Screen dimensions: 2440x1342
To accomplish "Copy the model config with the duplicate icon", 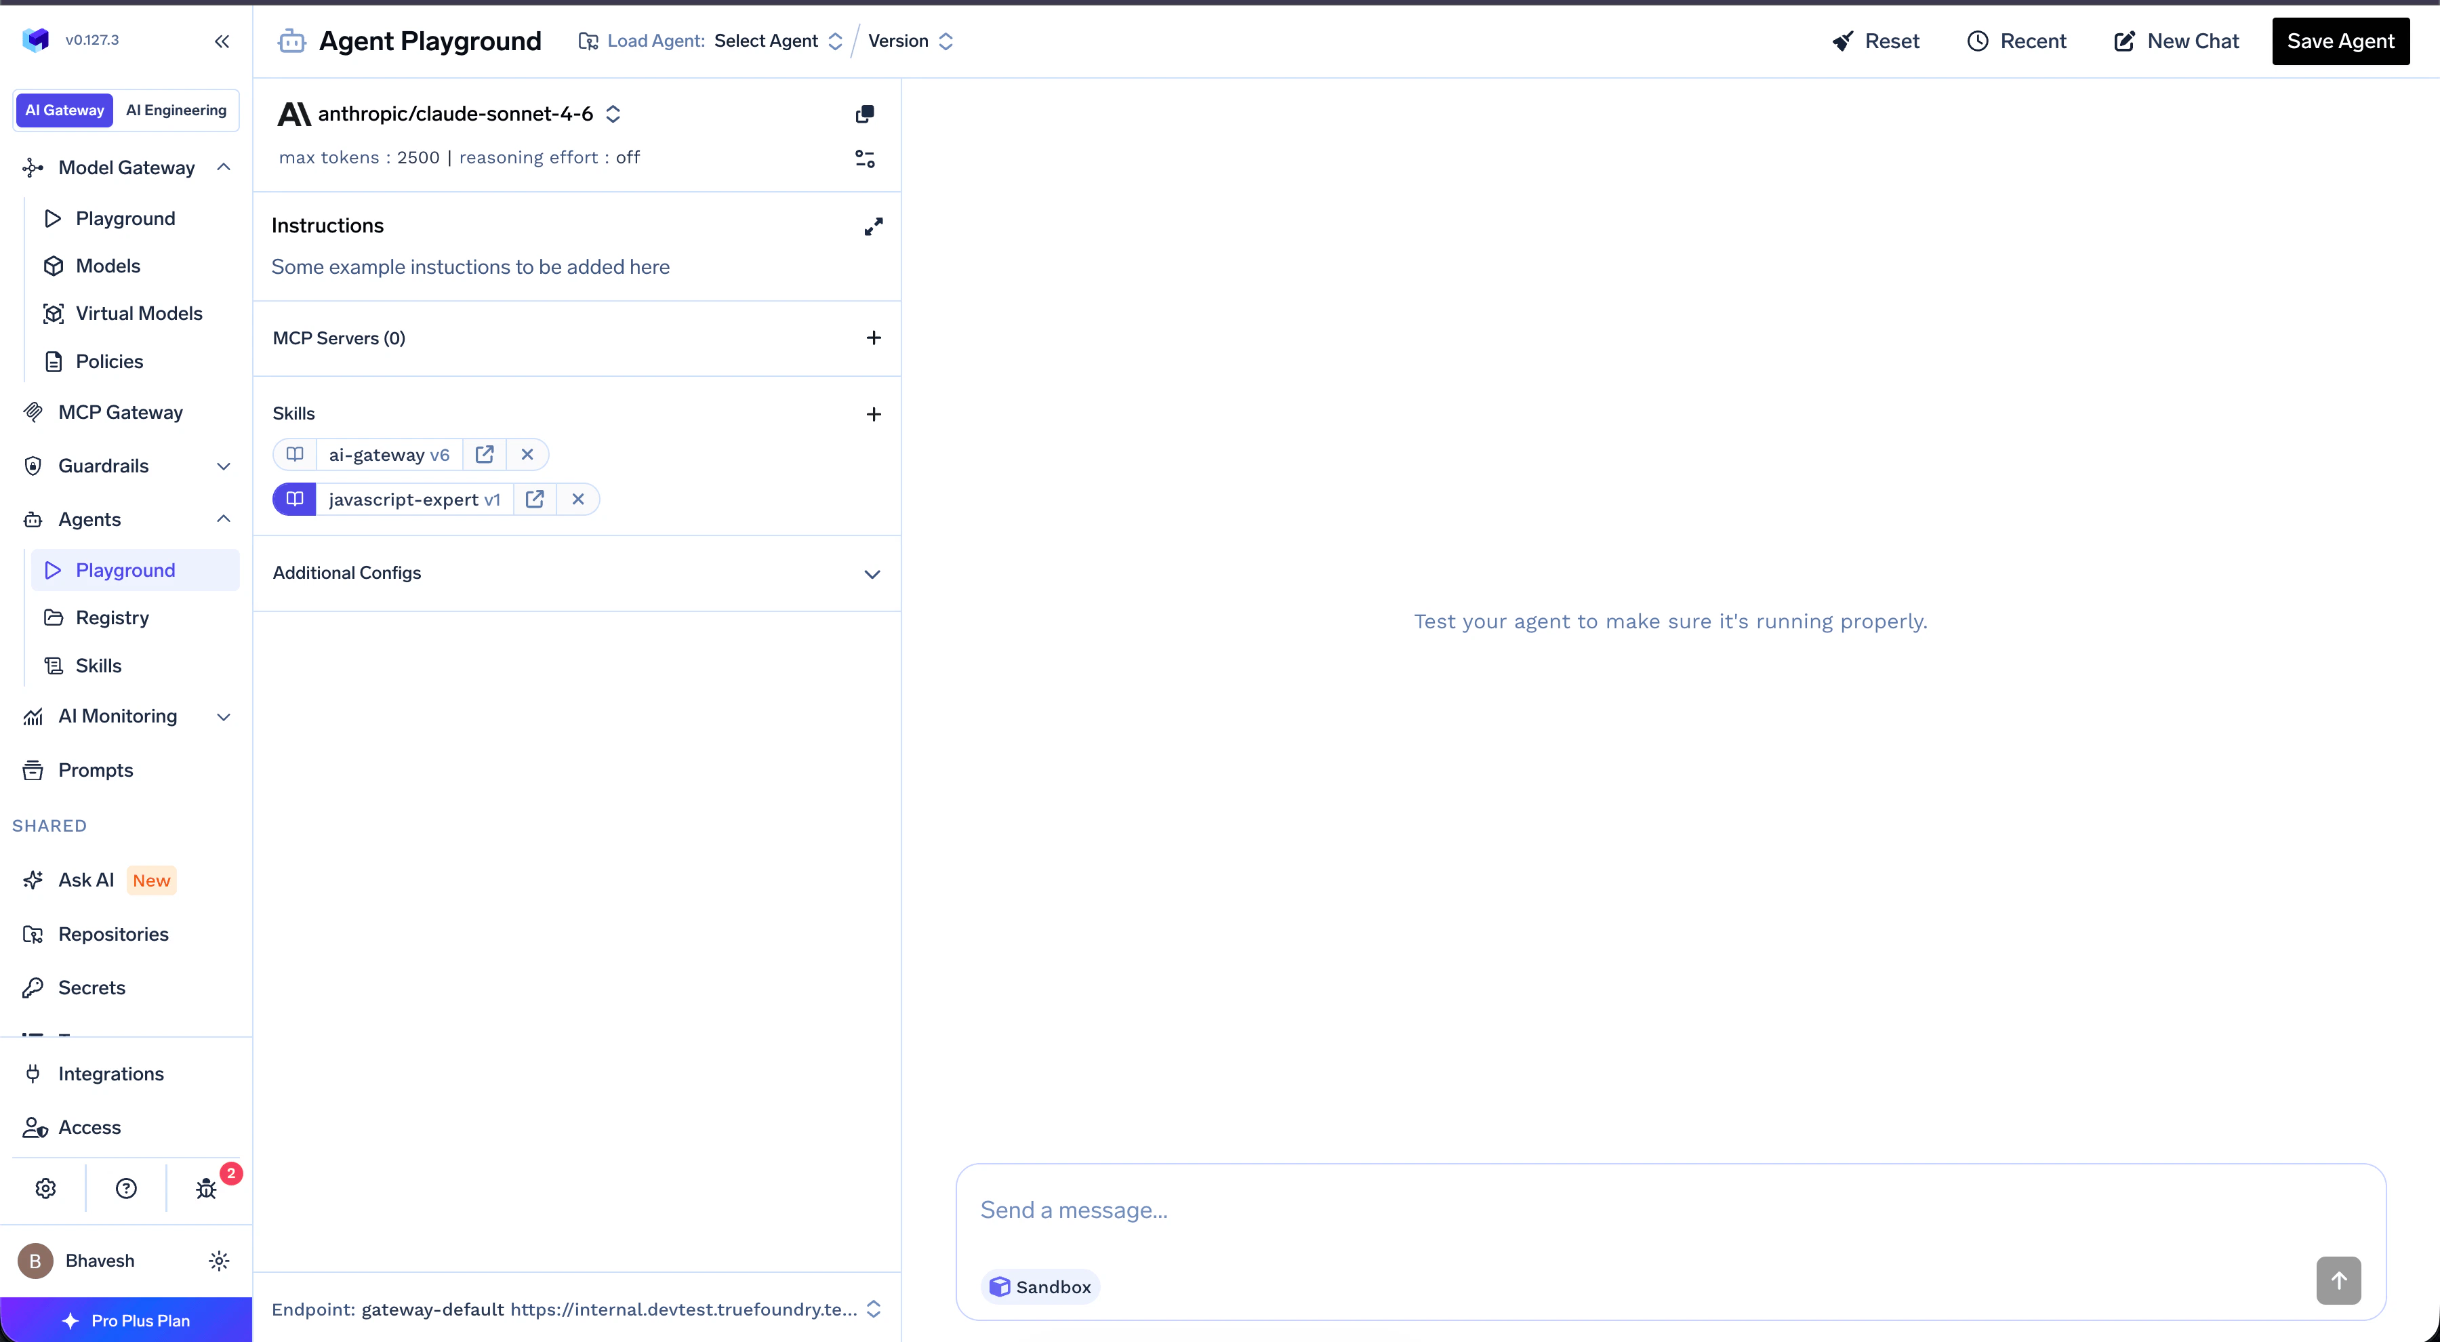I will [864, 114].
